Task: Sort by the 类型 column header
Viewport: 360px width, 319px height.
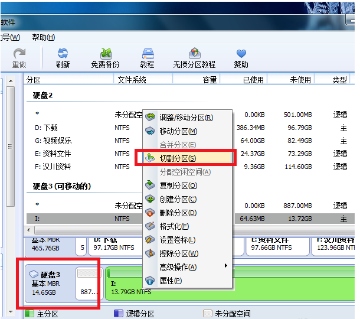Action: coord(332,80)
